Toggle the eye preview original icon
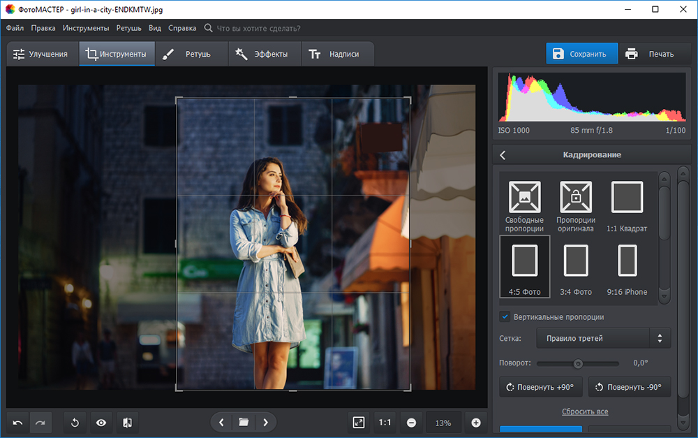 (101, 423)
